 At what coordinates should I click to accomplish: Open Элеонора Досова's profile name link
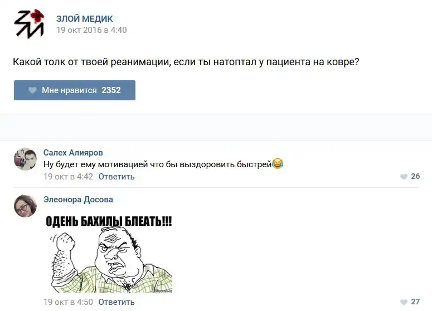point(78,200)
